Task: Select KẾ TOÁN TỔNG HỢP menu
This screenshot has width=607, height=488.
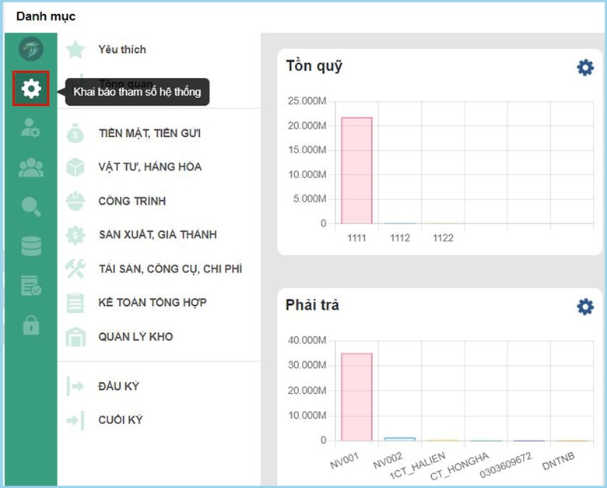Action: [x=152, y=302]
